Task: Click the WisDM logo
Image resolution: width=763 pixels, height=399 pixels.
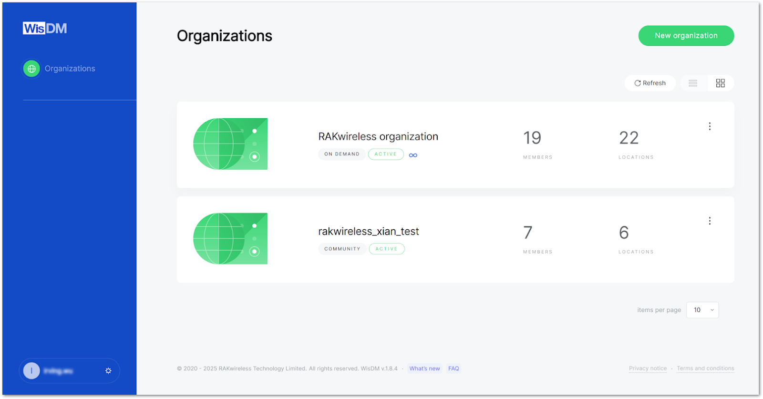Action: coord(45,29)
